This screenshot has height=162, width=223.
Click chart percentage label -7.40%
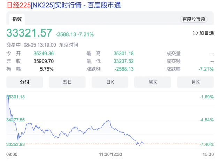tap(207, 144)
